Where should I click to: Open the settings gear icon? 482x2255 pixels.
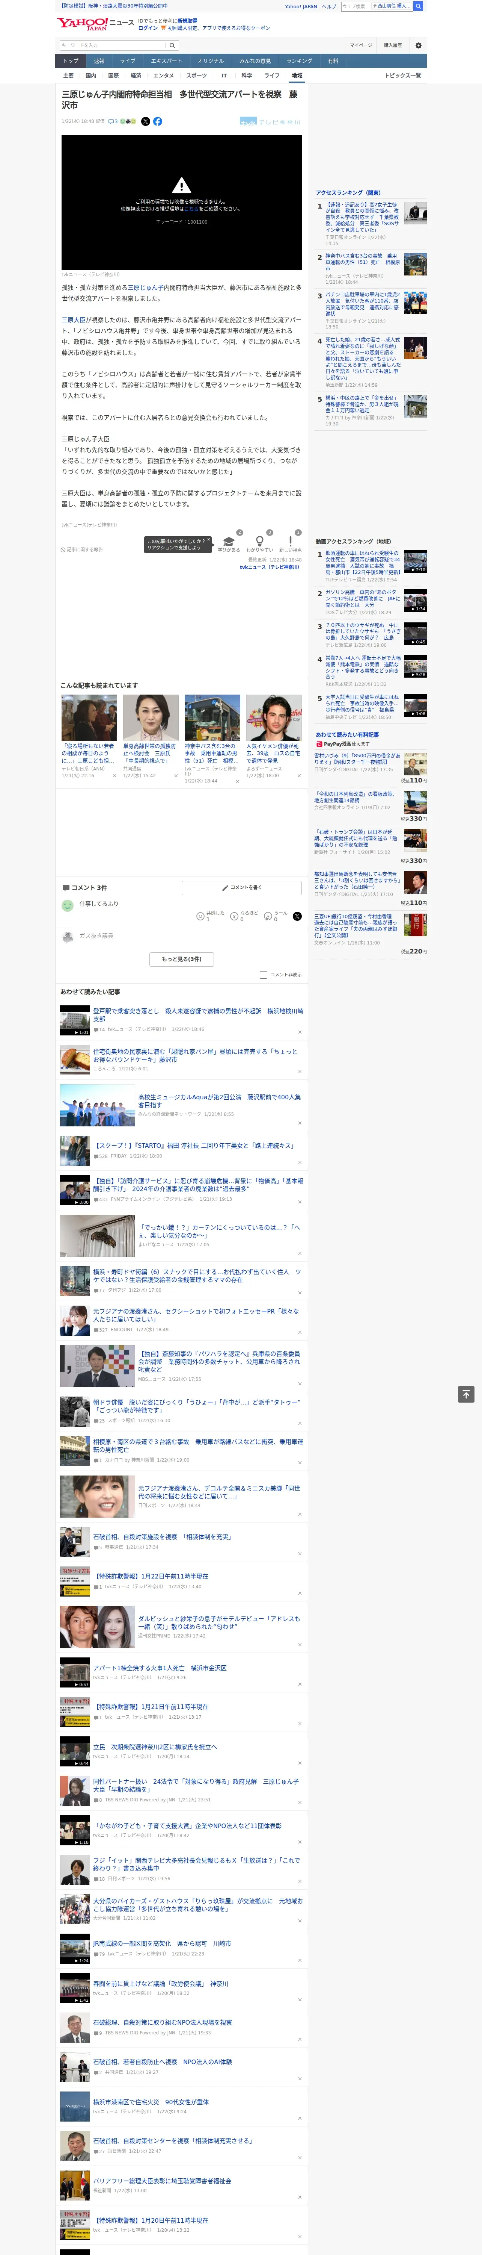coord(418,45)
